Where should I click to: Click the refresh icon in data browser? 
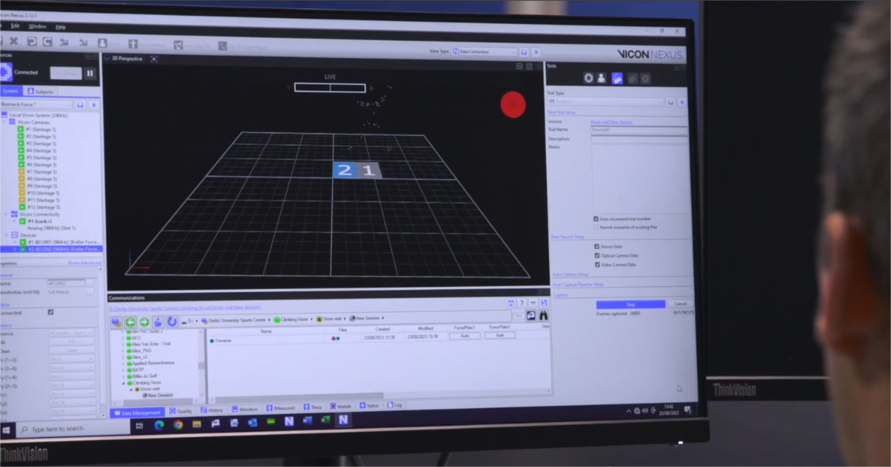(x=172, y=322)
